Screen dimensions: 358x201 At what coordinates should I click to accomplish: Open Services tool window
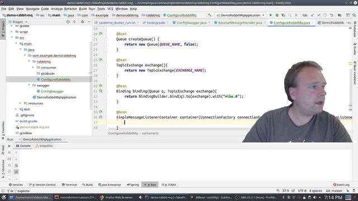click(x=16, y=185)
